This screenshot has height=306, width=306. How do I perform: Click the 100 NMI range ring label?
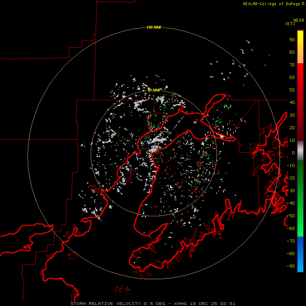(x=154, y=27)
